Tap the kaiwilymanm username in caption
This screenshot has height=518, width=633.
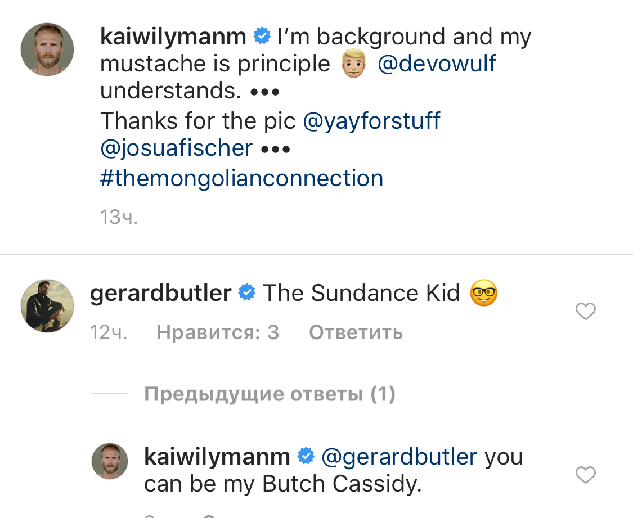click(173, 37)
